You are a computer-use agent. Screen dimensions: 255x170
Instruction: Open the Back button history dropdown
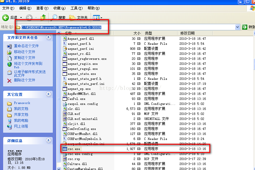pyautogui.click(x=21, y=18)
